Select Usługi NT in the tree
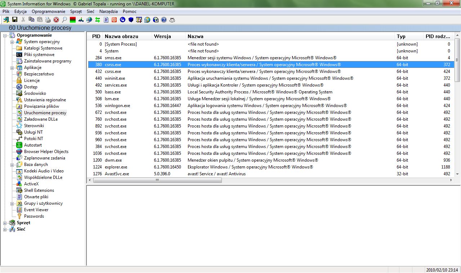Viewport: 461px width, 273px height. 33,132
